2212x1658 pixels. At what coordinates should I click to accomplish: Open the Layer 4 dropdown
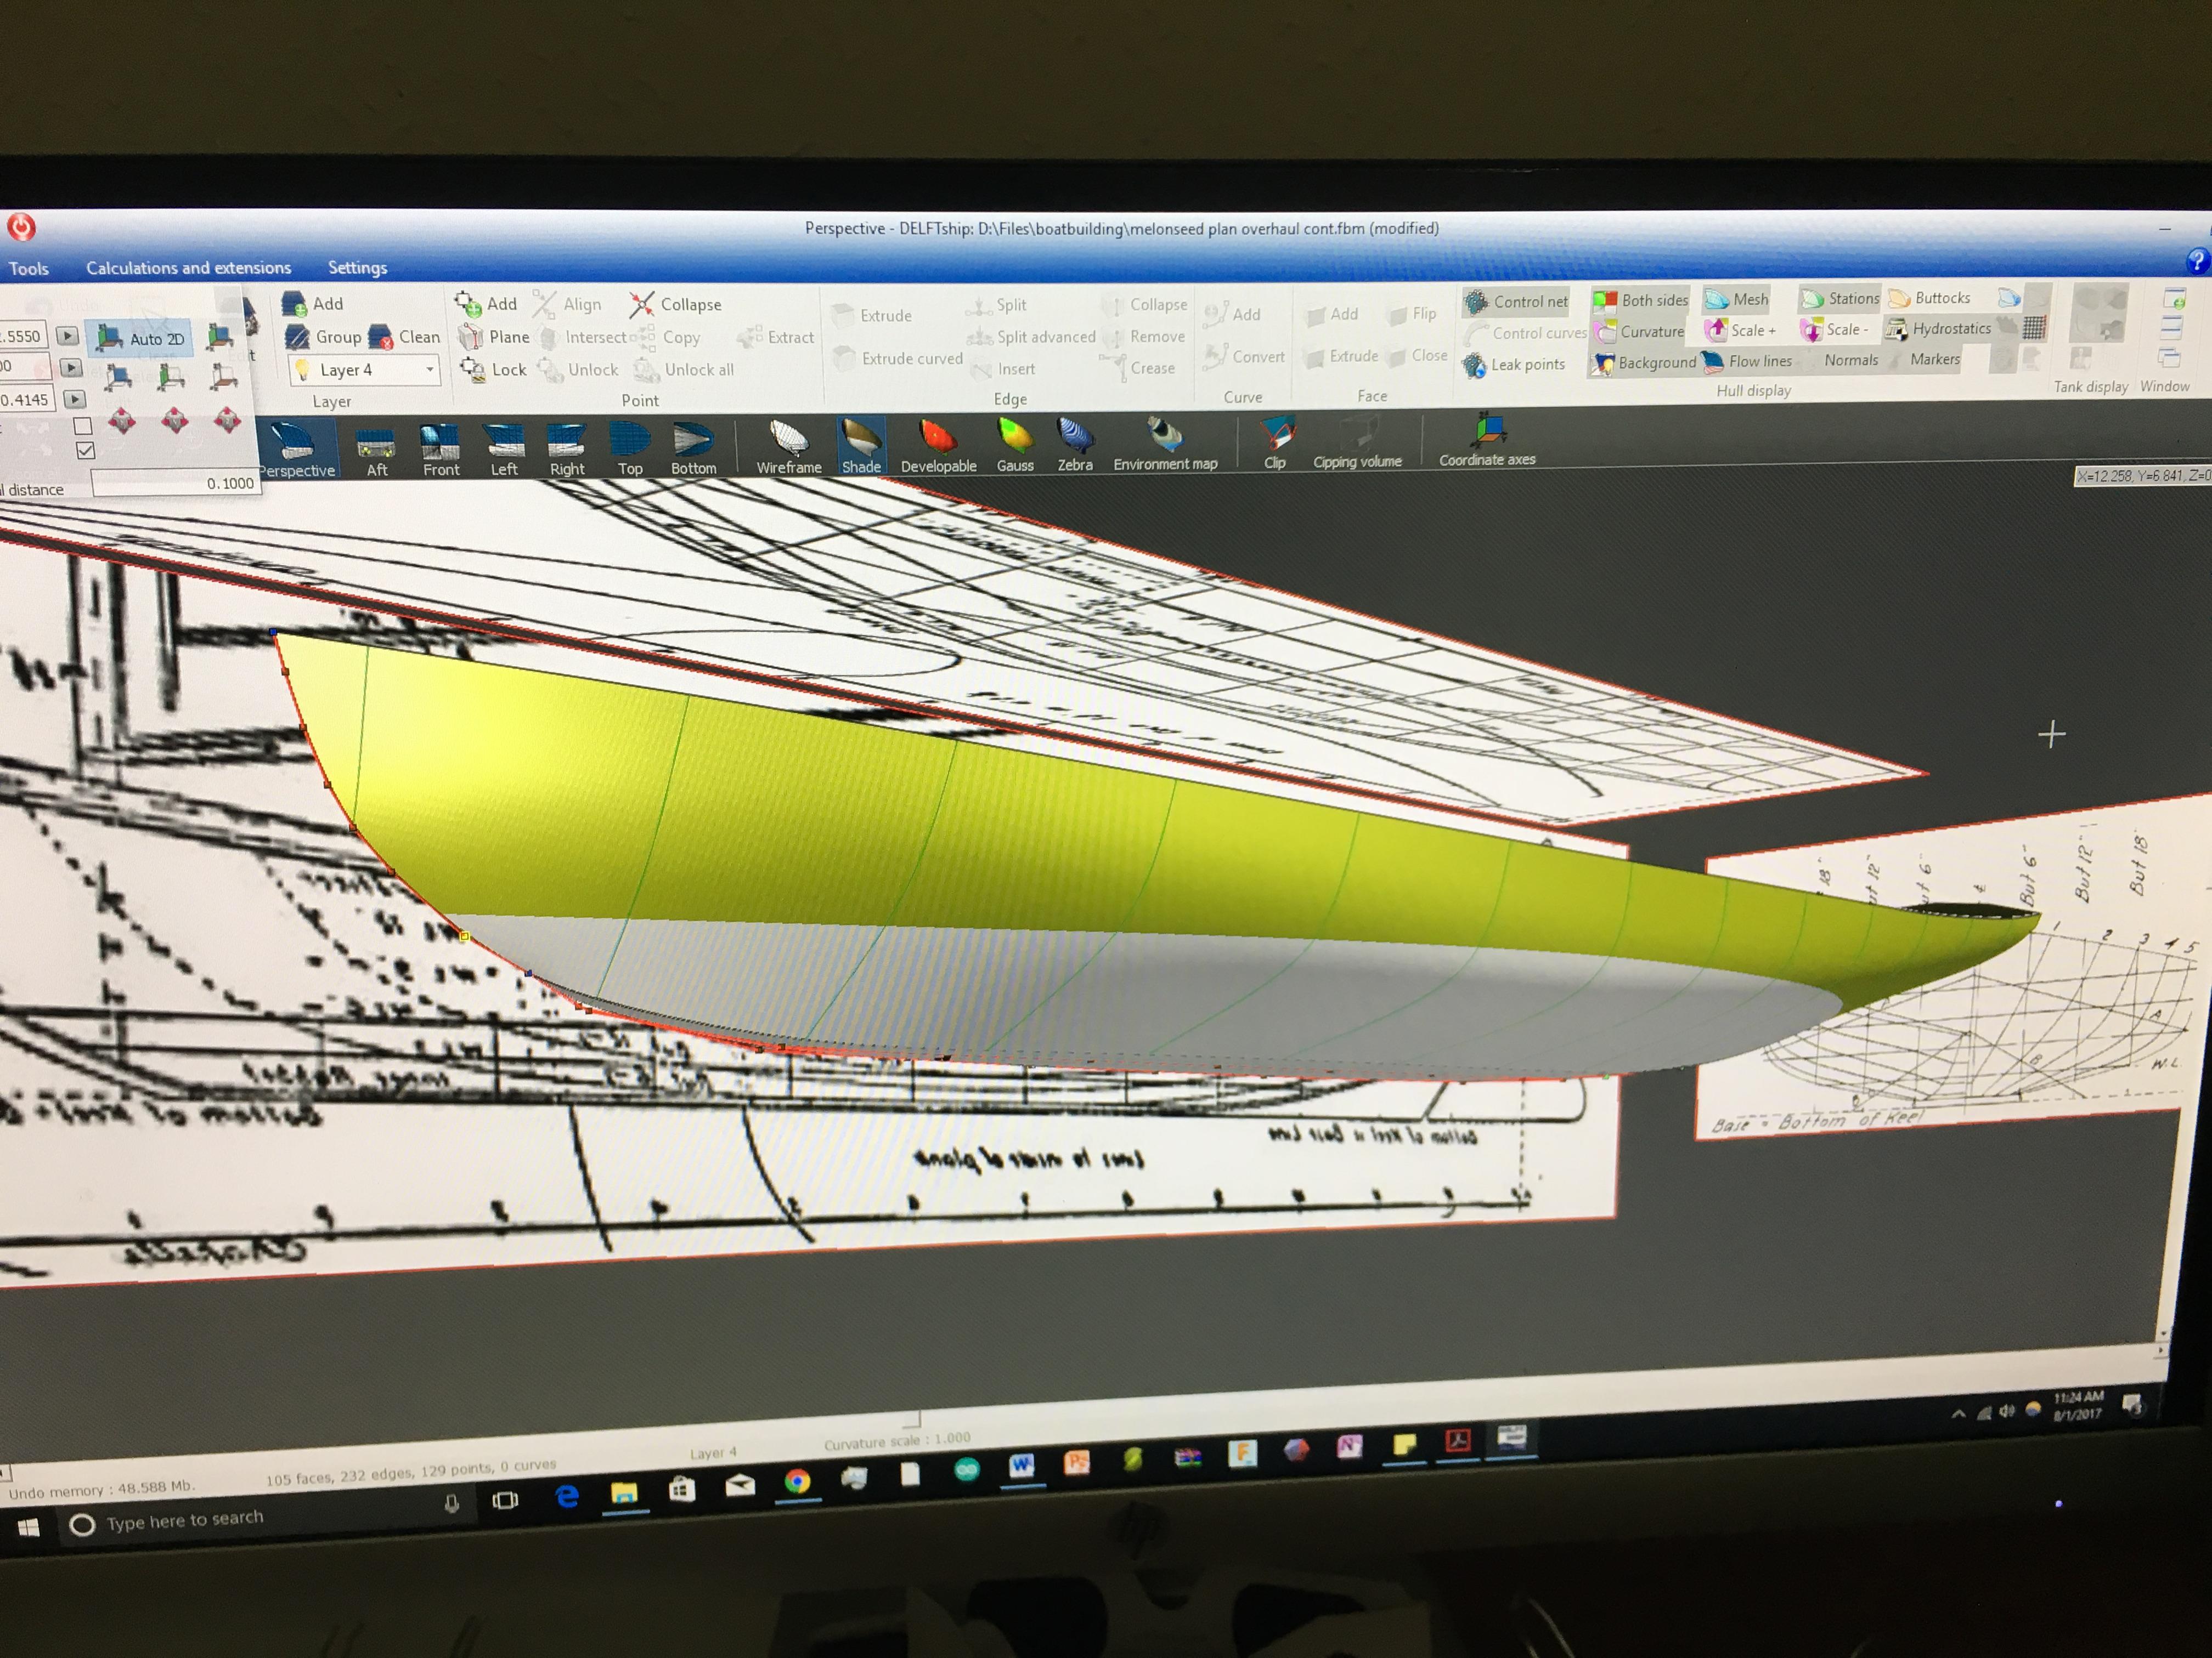click(366, 370)
